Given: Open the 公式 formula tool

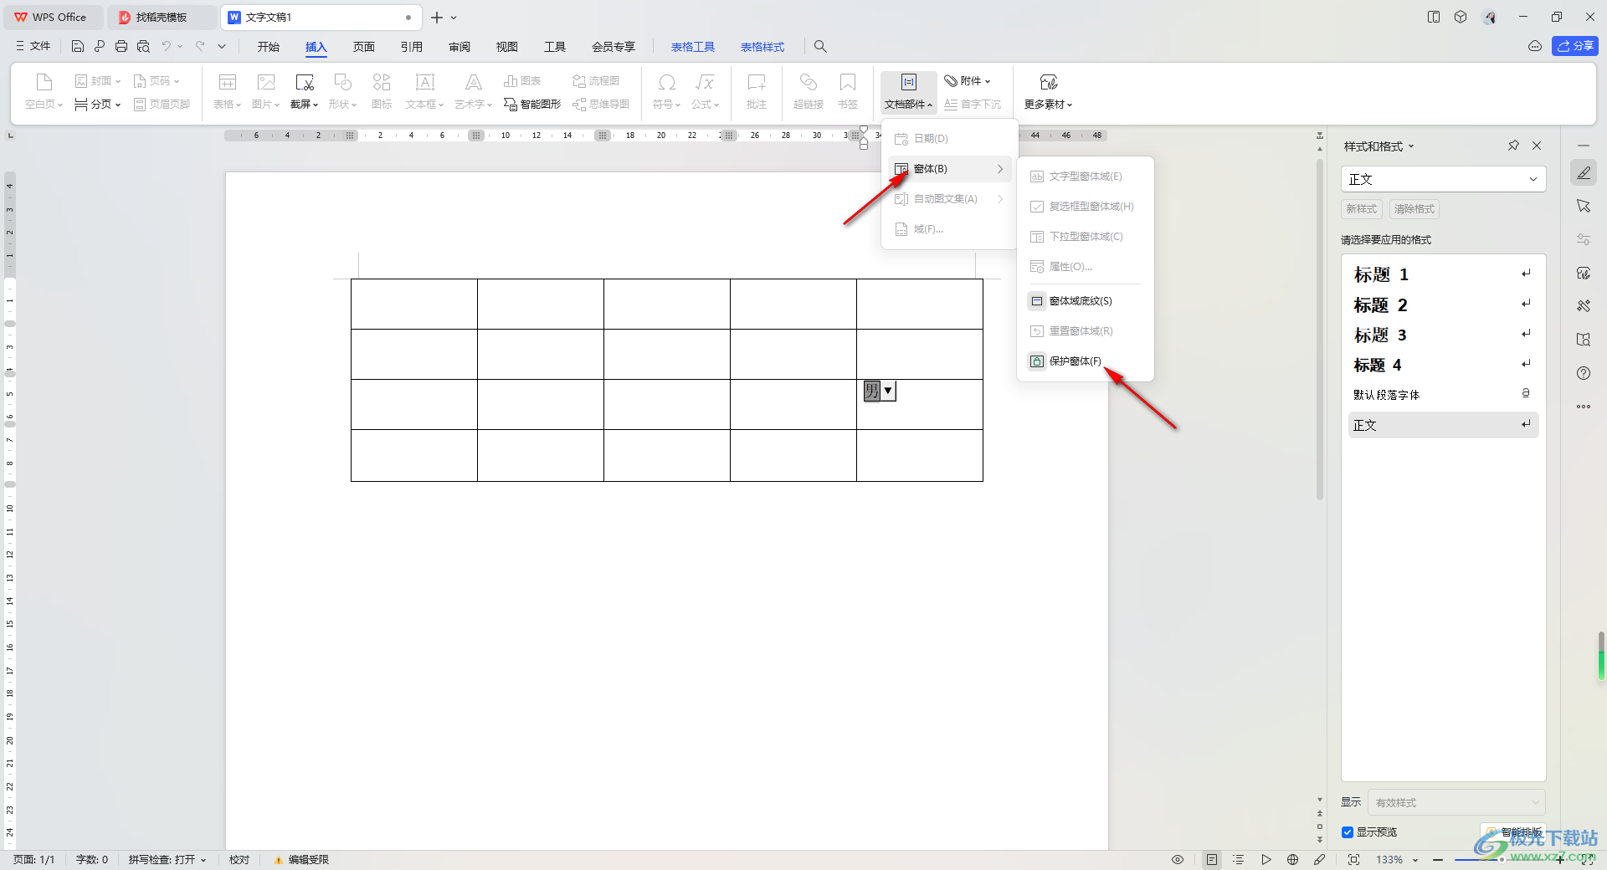Looking at the screenshot, I should pyautogui.click(x=706, y=92).
